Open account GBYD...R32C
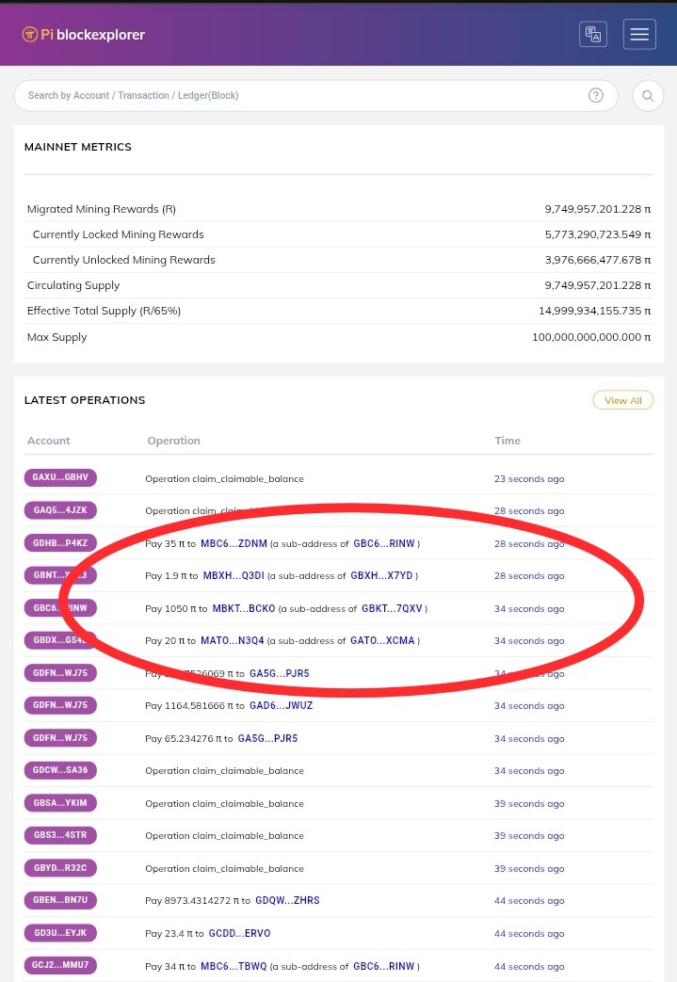This screenshot has width=677, height=982. [x=60, y=868]
